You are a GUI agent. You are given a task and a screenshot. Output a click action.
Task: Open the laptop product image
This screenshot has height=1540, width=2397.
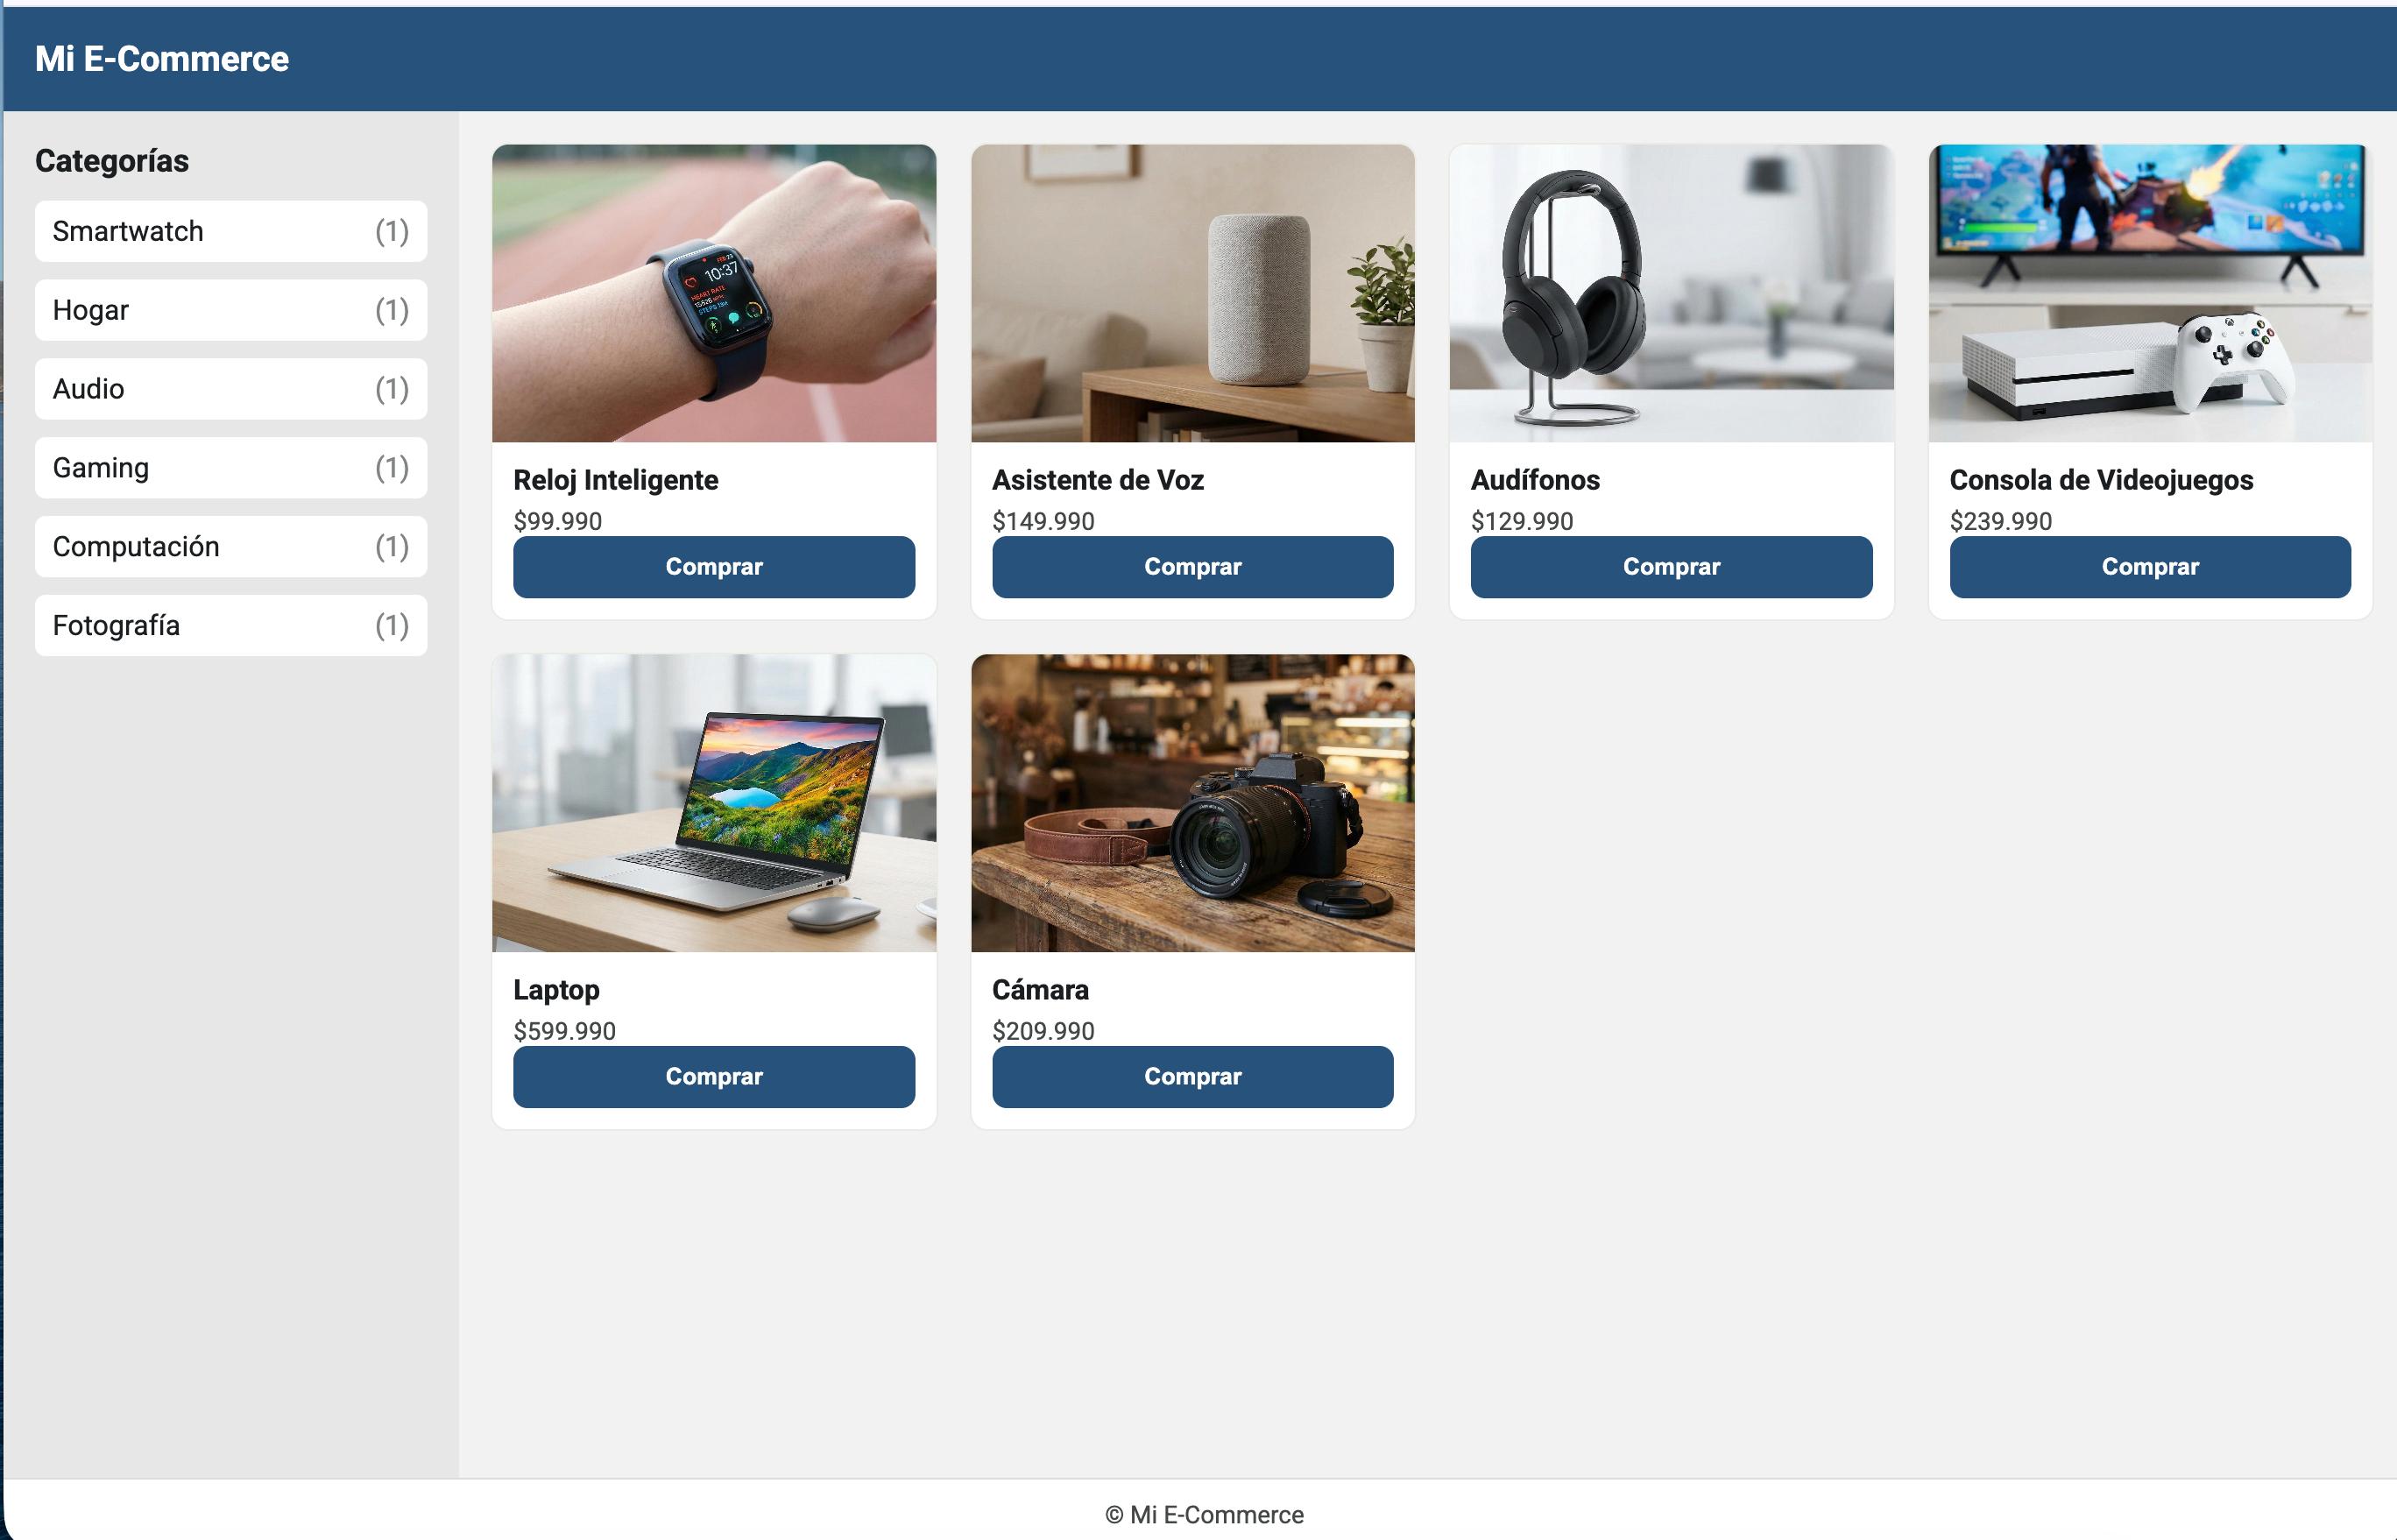point(714,803)
